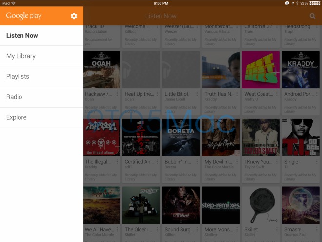This screenshot has height=242, width=322.
Task: Open the overflow menu for Certified Air... album
Action: click(x=157, y=162)
